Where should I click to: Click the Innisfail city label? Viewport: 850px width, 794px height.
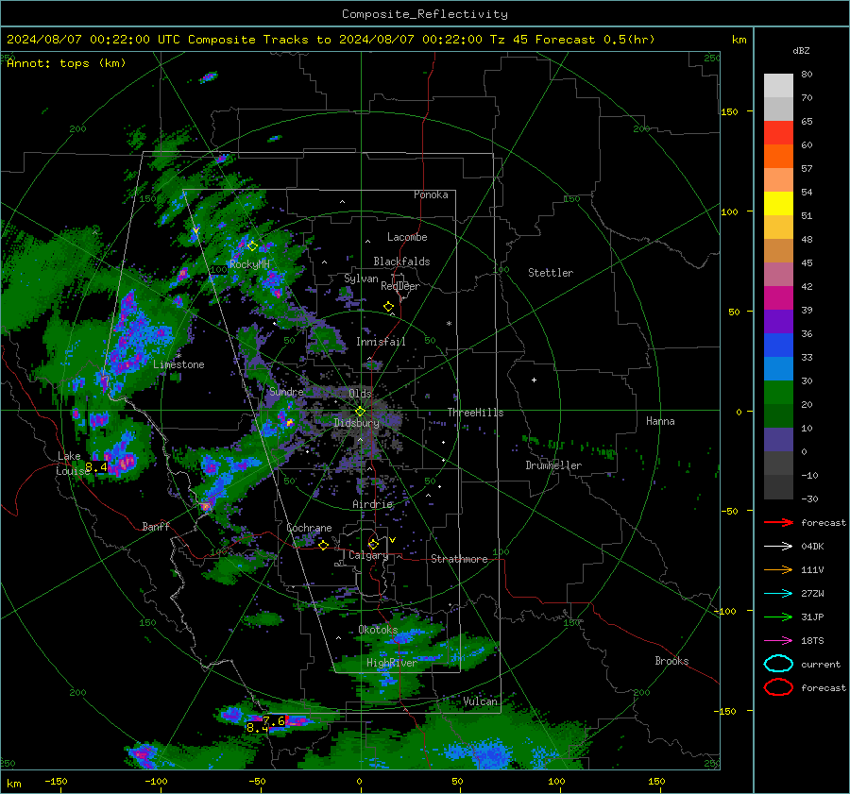pyautogui.click(x=381, y=342)
